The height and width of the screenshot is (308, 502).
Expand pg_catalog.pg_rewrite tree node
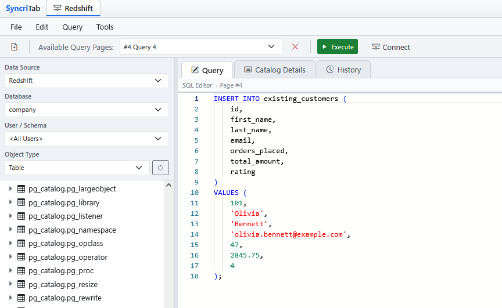coord(10,298)
